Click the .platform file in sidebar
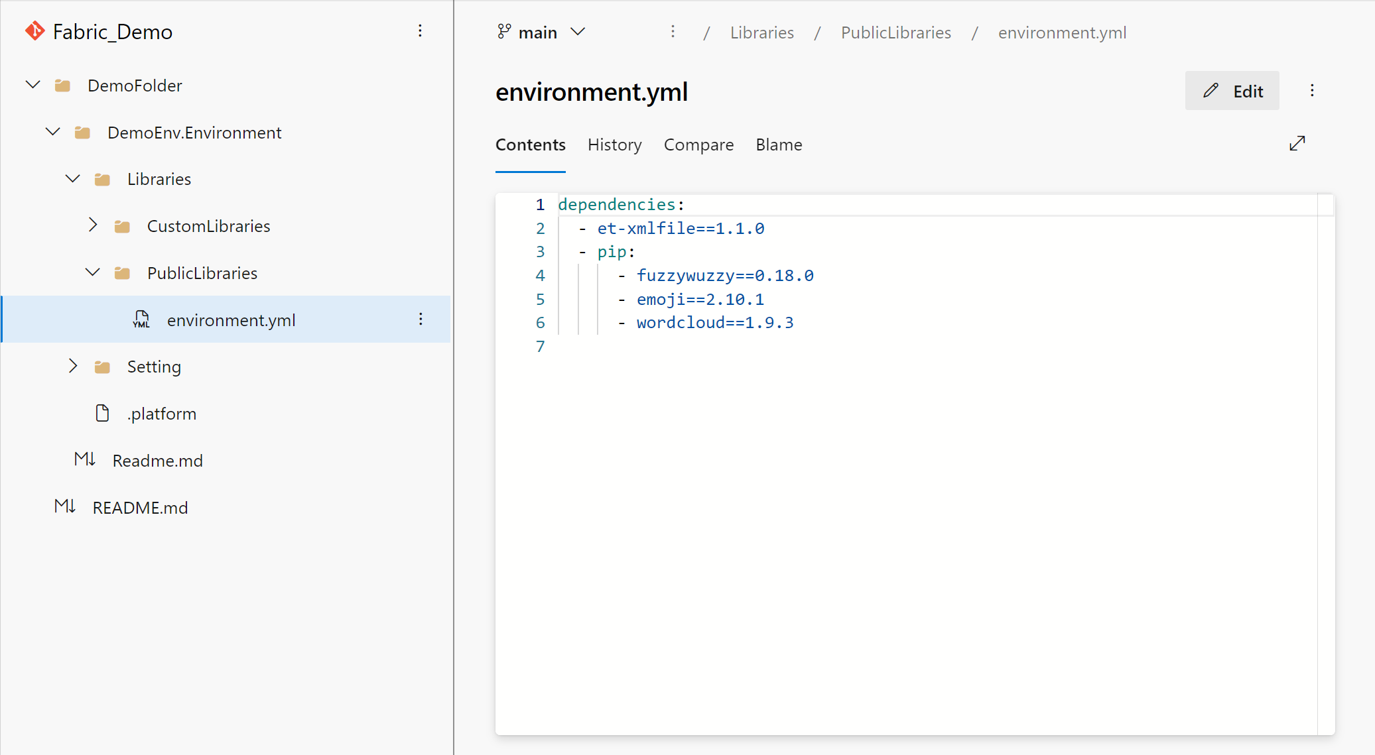Screen dimensions: 1375x755 coord(162,413)
